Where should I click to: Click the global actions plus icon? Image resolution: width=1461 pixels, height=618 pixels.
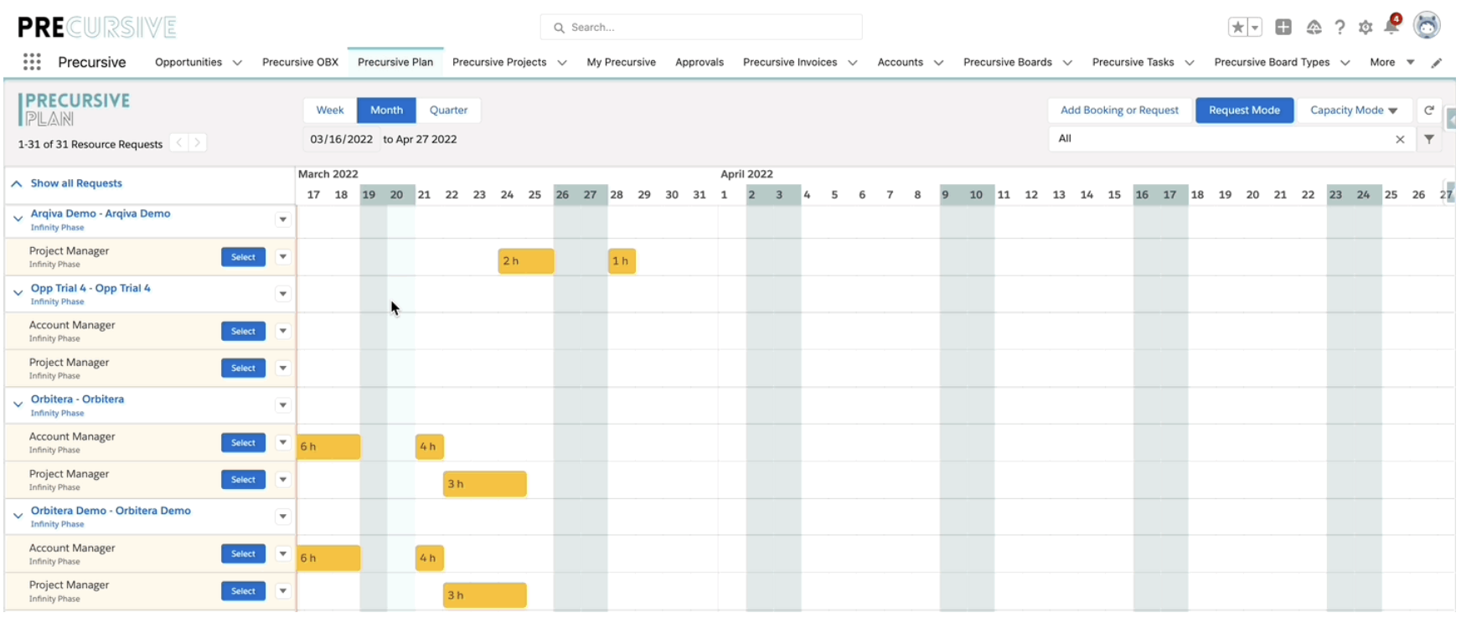click(1283, 28)
